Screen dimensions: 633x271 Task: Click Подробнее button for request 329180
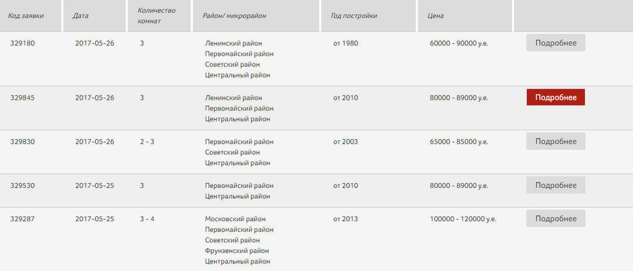click(x=556, y=43)
